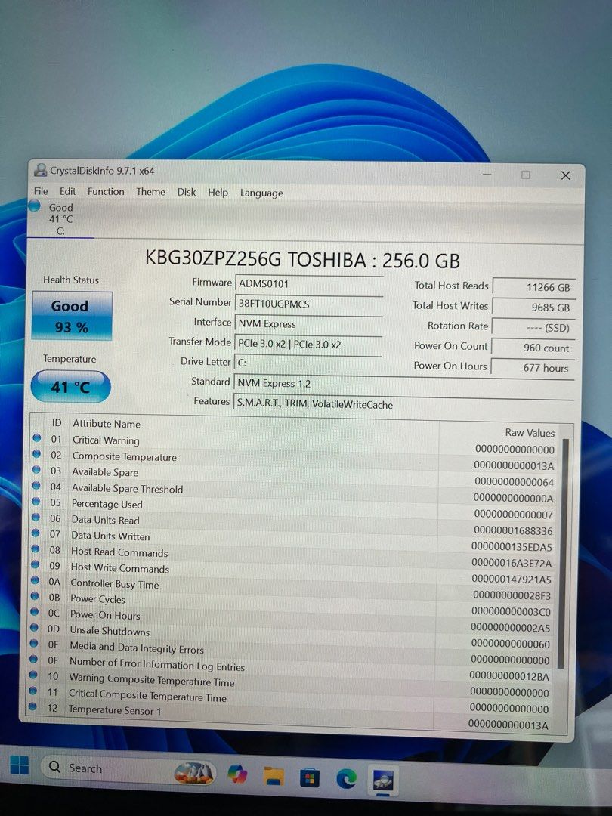Open File Explorer from the taskbar

tap(274, 776)
